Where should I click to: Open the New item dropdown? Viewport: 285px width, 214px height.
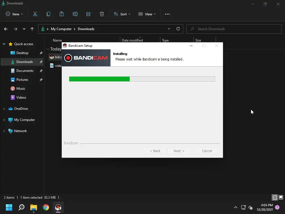(x=14, y=14)
